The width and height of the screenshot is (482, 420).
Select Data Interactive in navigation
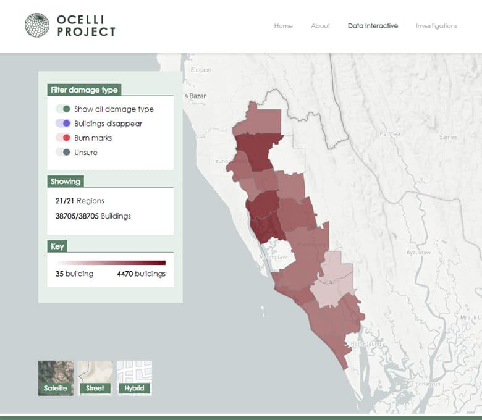click(373, 26)
